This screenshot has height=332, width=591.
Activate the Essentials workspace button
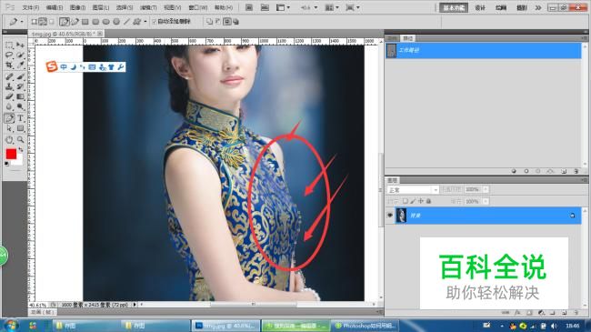(454, 7)
